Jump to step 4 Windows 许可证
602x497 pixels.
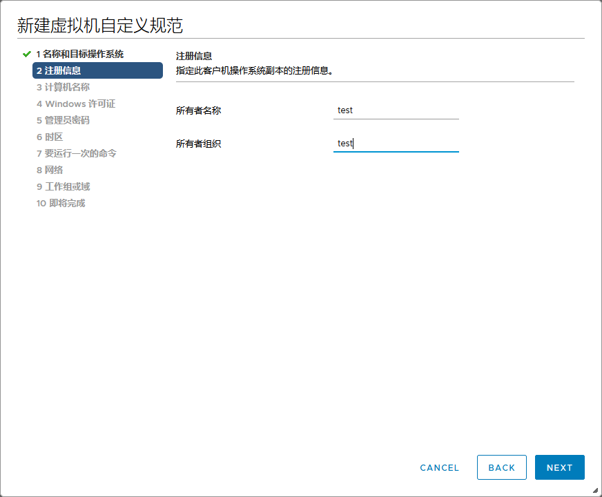pyautogui.click(x=76, y=104)
